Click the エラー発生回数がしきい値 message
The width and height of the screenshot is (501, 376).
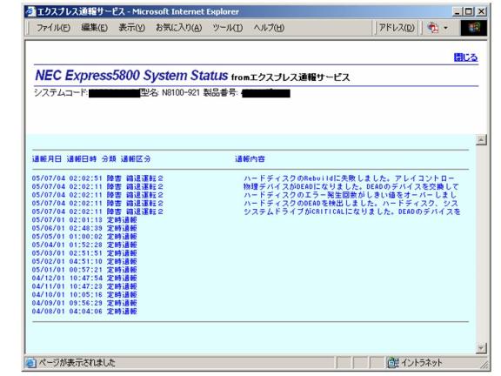(351, 195)
